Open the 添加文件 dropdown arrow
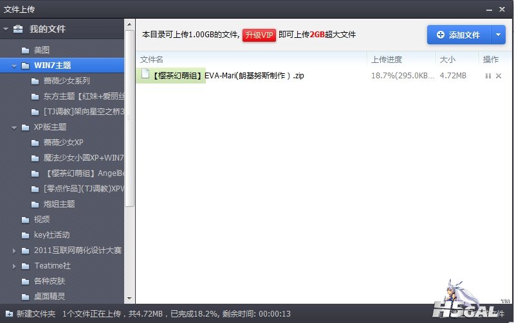The image size is (514, 323). [x=499, y=35]
